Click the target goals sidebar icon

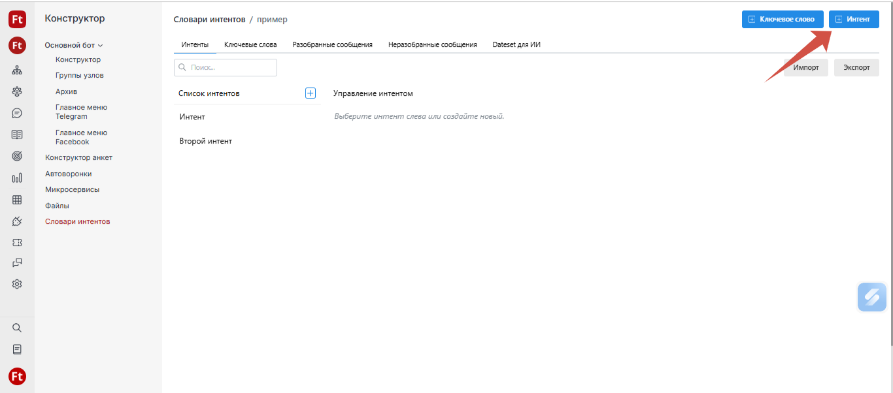click(17, 156)
